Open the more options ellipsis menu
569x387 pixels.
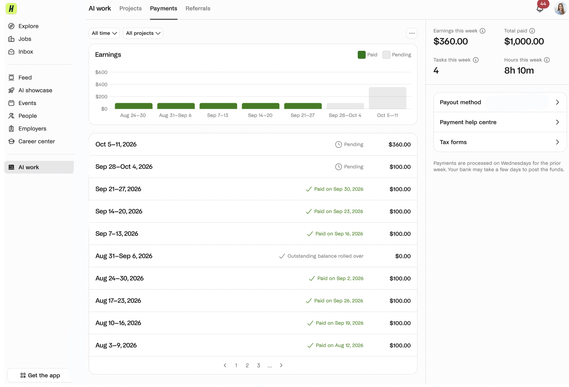click(x=412, y=33)
